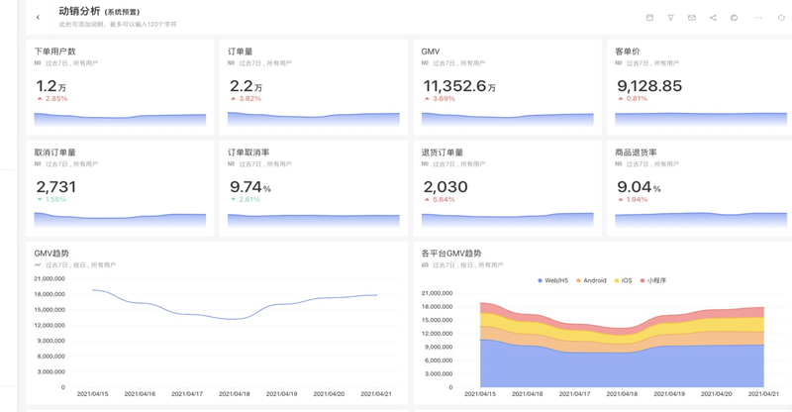
Task: Toggle the Web/H5 legend series
Action: click(552, 281)
